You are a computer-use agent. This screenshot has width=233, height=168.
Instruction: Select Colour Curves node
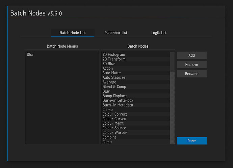coord(136,119)
